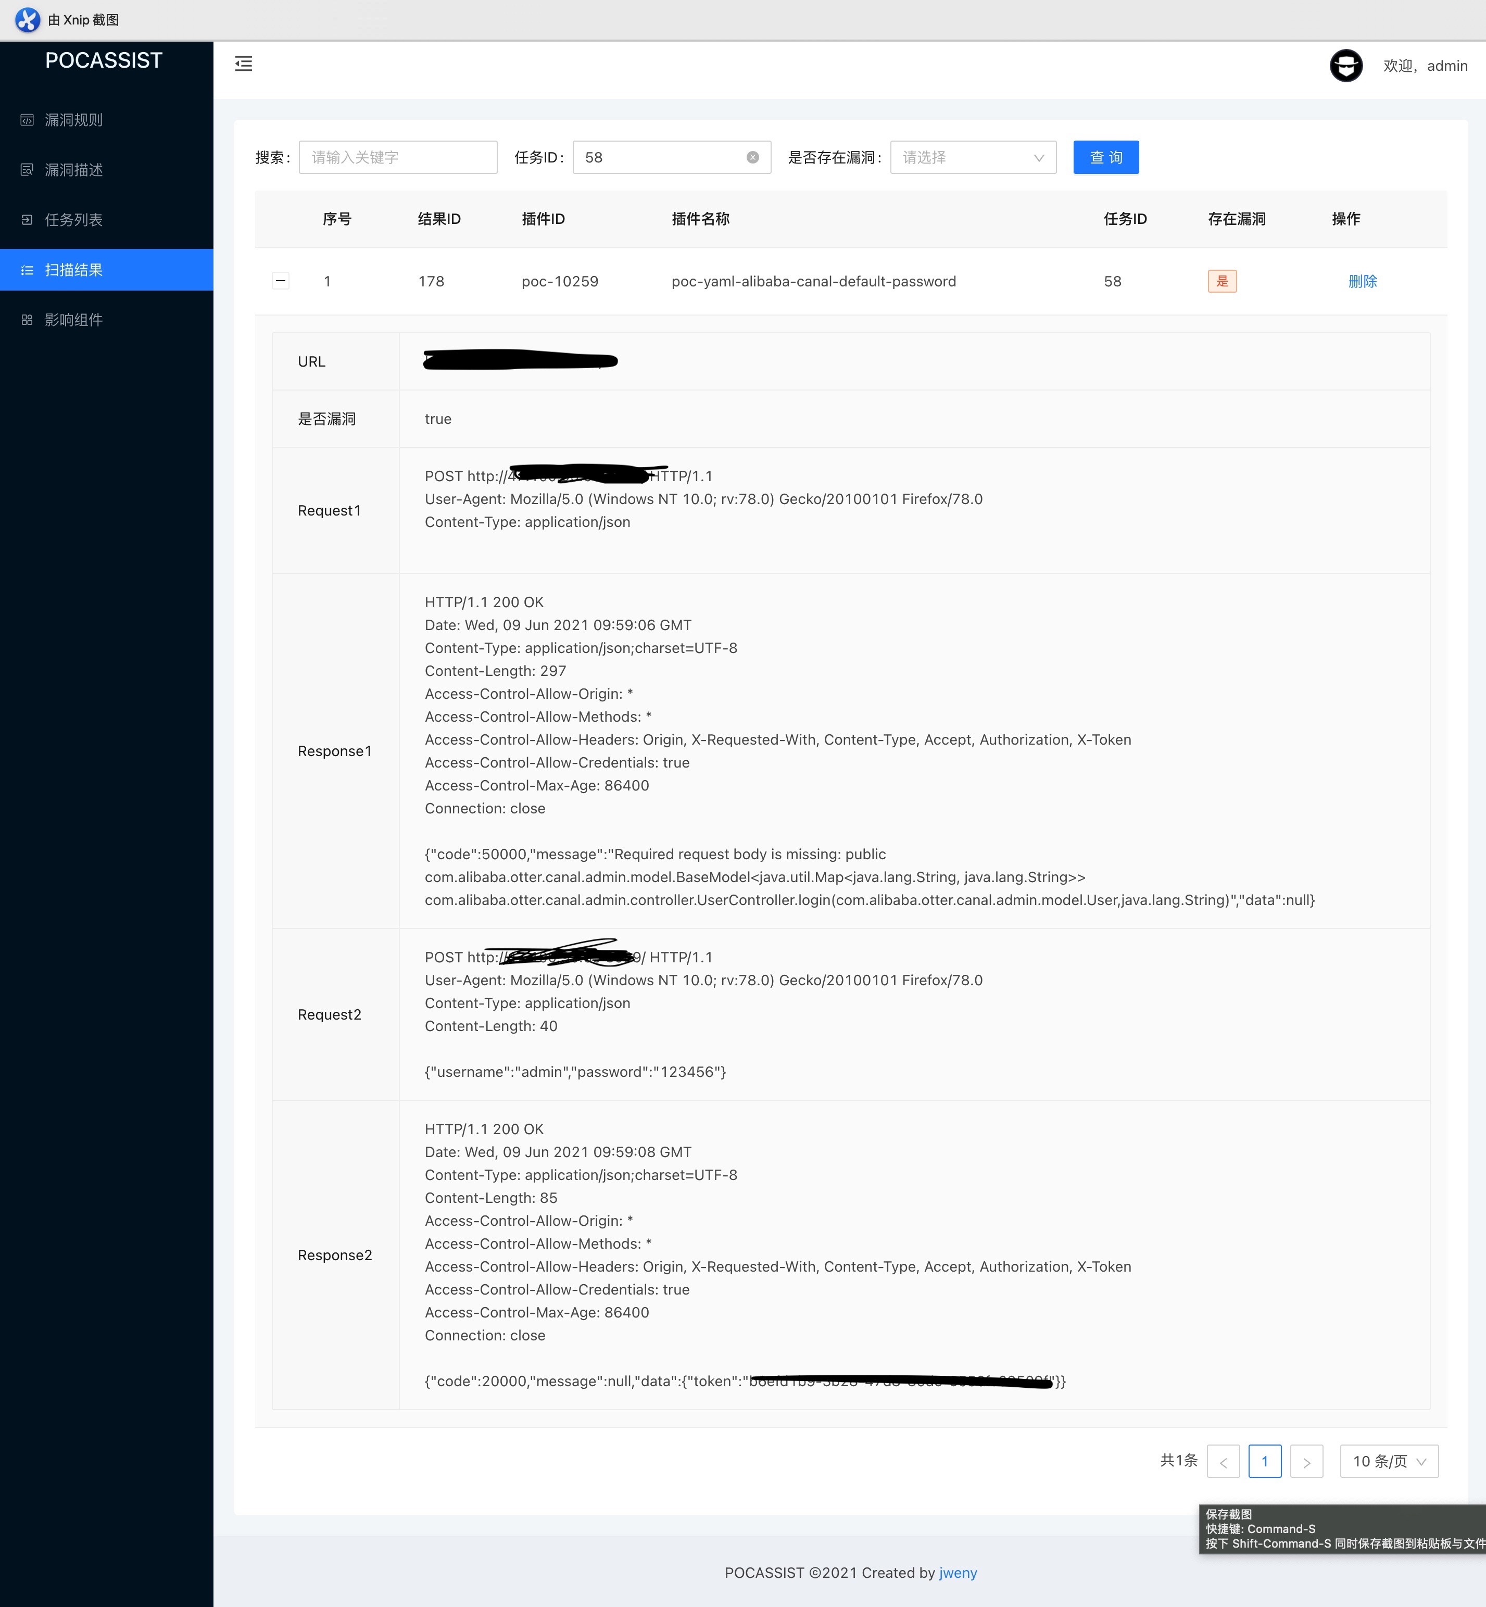Select page 1 in pagination
The image size is (1486, 1607).
click(x=1264, y=1461)
